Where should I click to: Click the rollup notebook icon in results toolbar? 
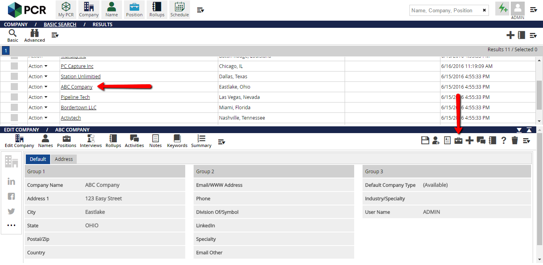[522, 35]
